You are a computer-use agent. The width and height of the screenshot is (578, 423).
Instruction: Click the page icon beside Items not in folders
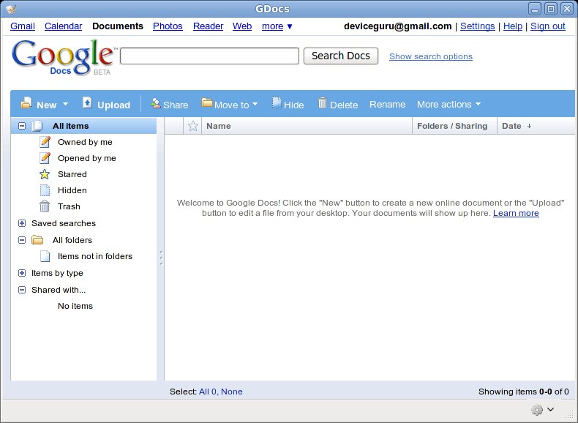pos(45,256)
